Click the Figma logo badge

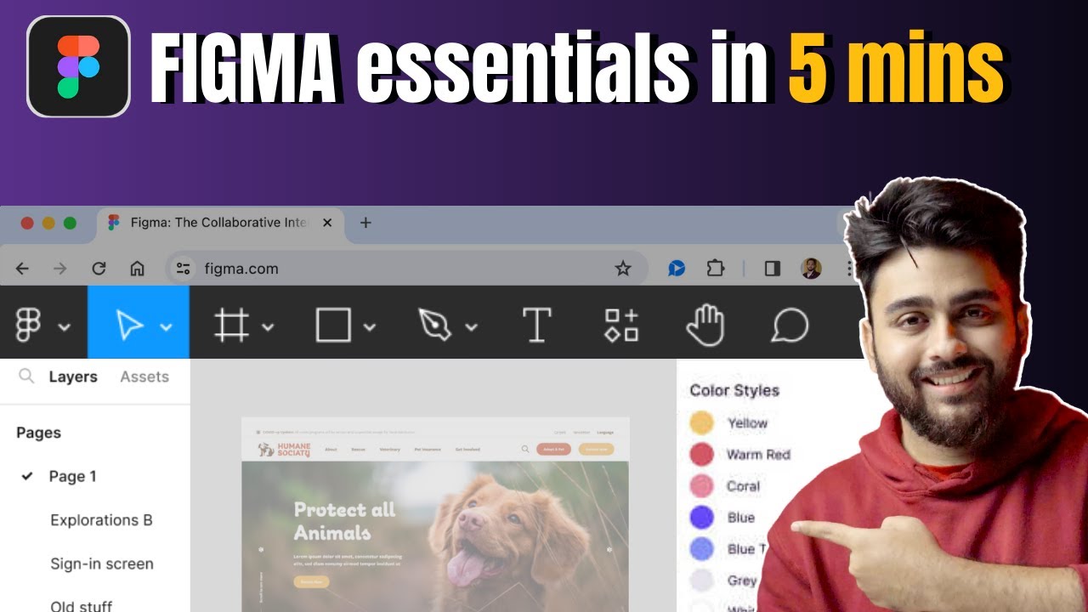point(78,66)
